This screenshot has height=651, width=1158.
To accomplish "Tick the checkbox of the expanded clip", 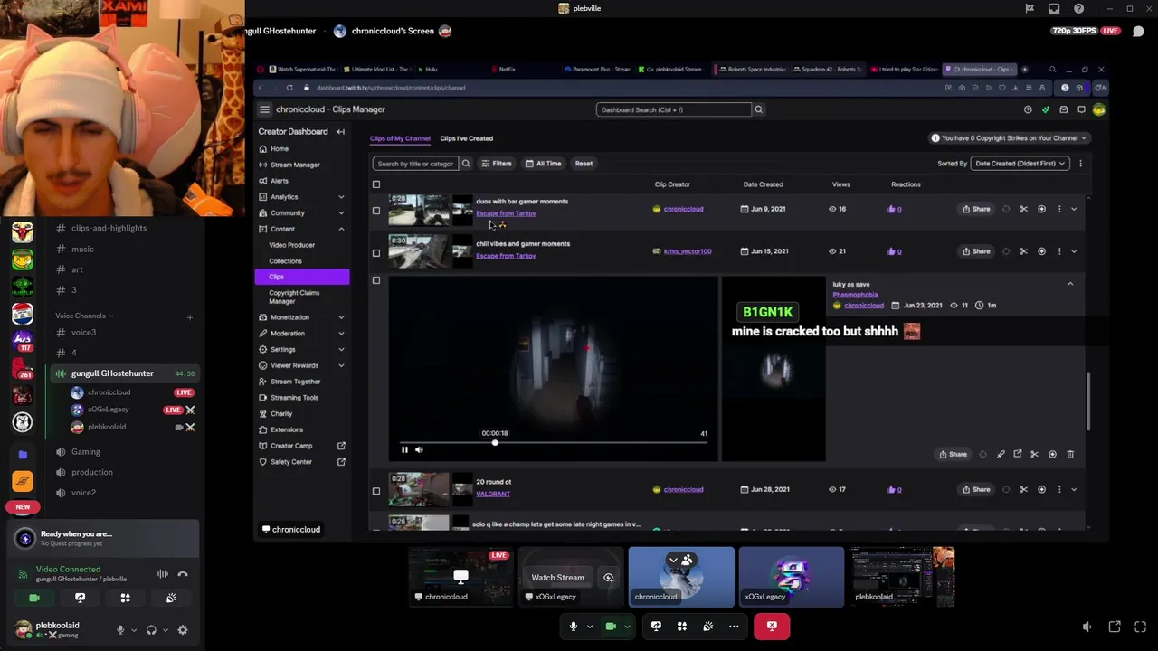I will point(376,280).
